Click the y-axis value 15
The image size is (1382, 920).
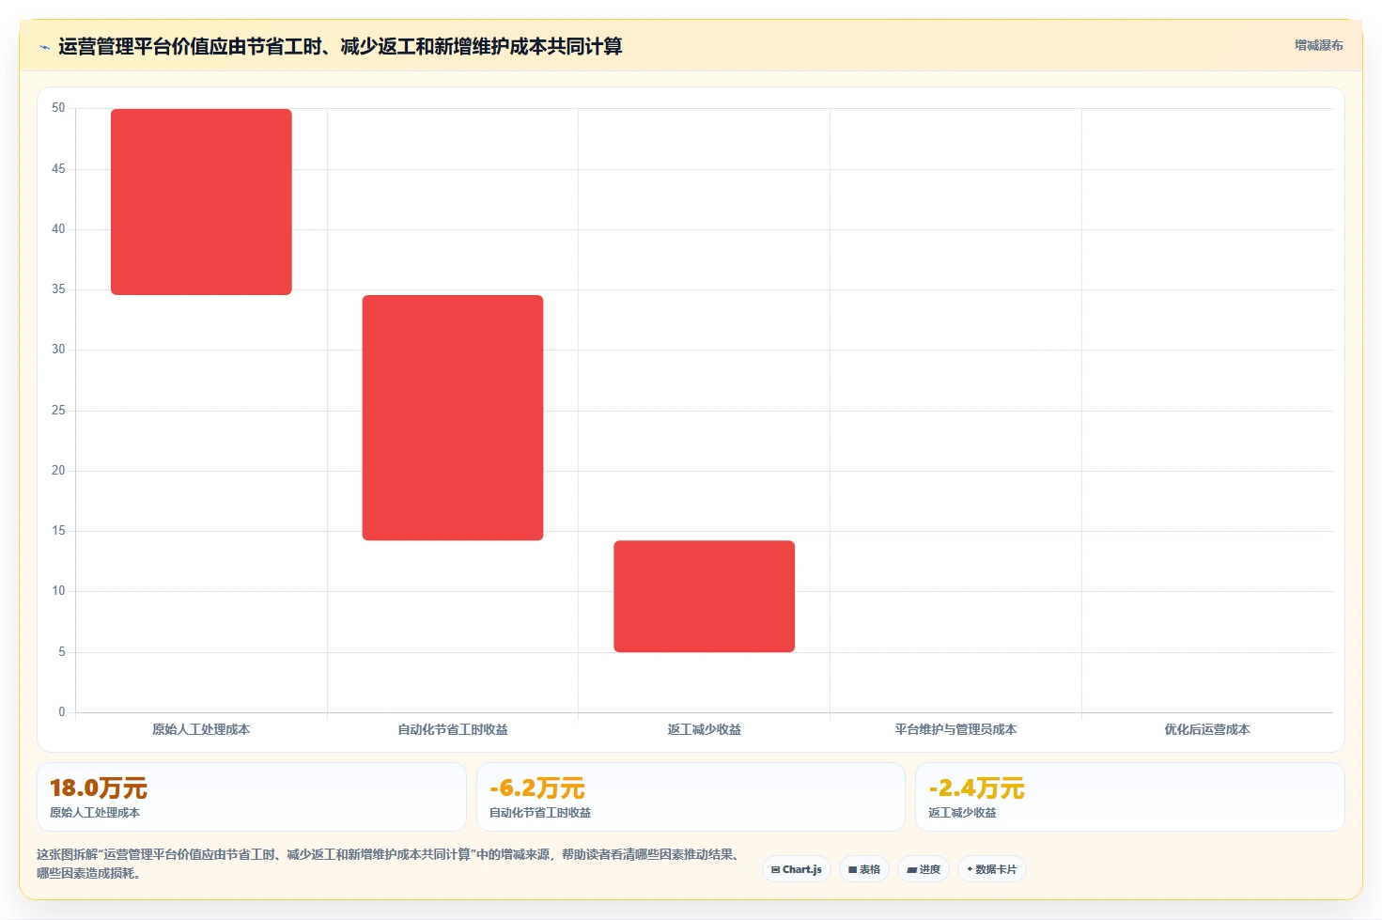(x=58, y=531)
